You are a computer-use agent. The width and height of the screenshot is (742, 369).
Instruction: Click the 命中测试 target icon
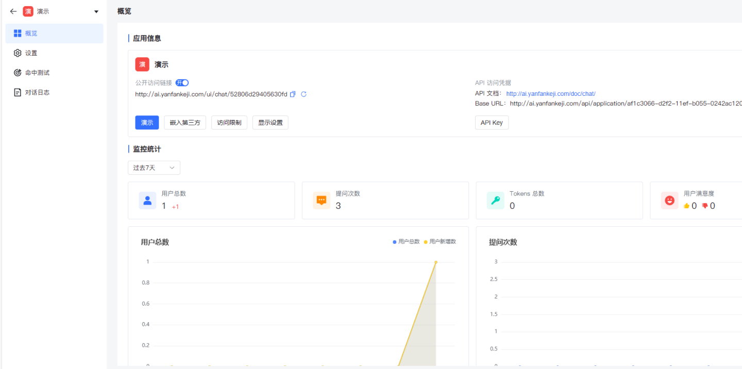18,73
